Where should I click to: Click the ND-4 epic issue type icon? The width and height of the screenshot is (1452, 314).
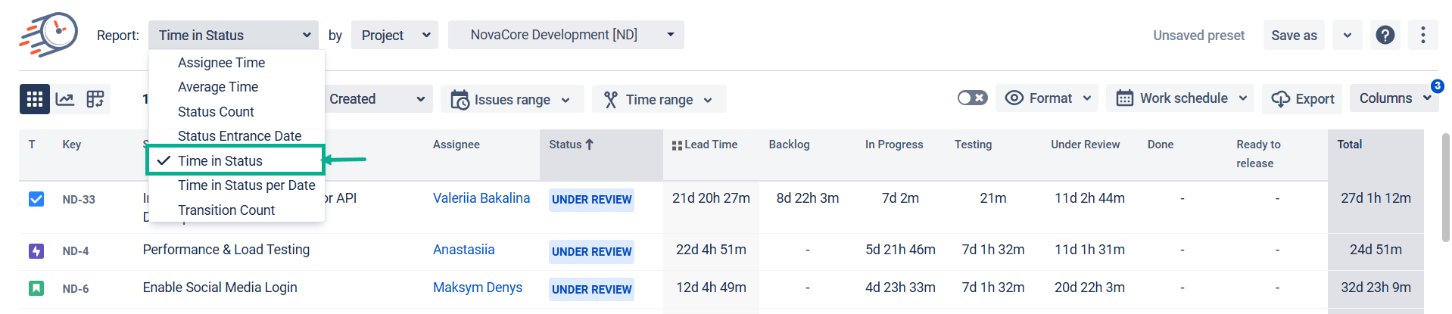[36, 251]
